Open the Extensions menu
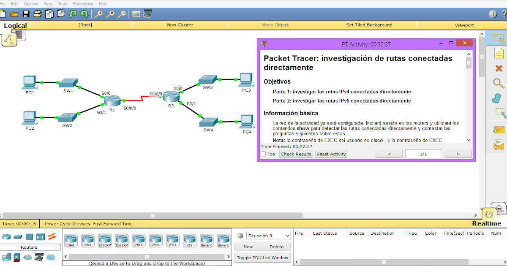The image size is (507, 266). click(83, 3)
